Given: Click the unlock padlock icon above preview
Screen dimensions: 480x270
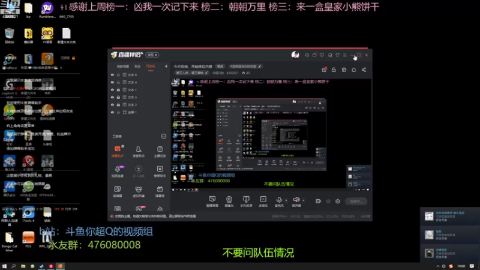Looking at the screenshot, I should click(x=334, y=70).
